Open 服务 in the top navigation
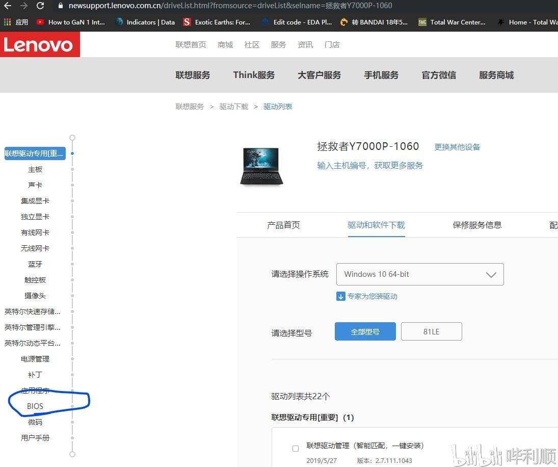Screen dimensions: 558x467 coord(278,44)
